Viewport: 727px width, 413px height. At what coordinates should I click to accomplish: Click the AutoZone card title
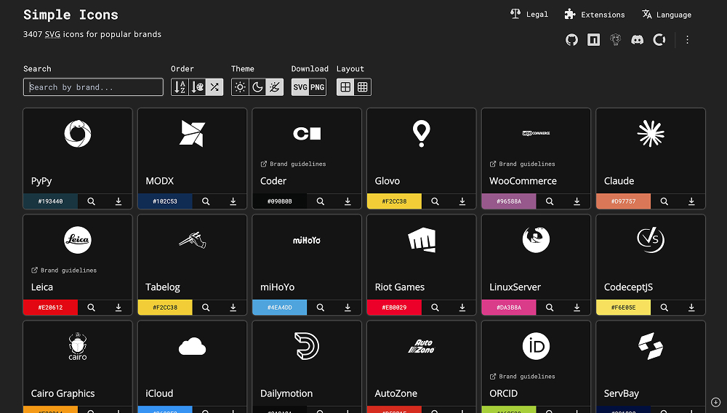(x=395, y=393)
